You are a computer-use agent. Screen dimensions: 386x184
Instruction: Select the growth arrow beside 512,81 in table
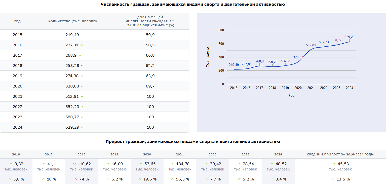tap(82, 96)
